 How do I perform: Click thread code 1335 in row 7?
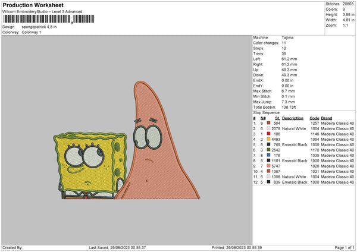coord(315,155)
